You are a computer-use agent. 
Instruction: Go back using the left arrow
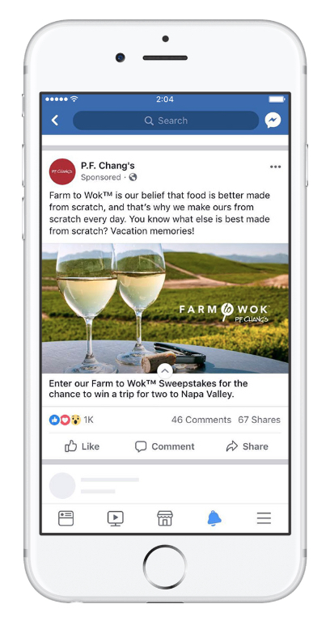pos(55,120)
